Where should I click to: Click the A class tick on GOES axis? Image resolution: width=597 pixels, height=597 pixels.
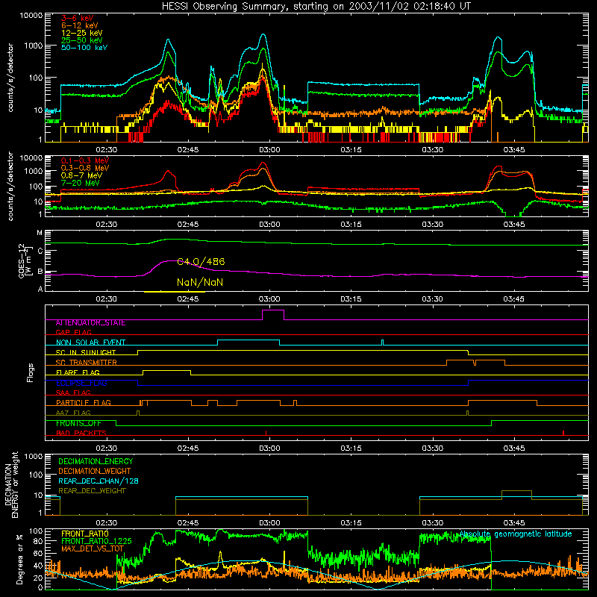click(x=40, y=289)
